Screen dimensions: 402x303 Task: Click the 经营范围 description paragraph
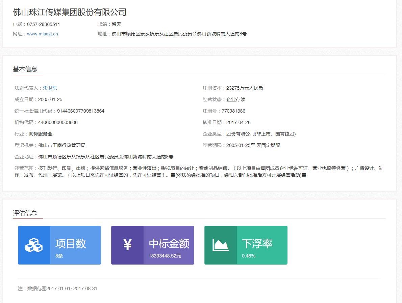pos(199,172)
